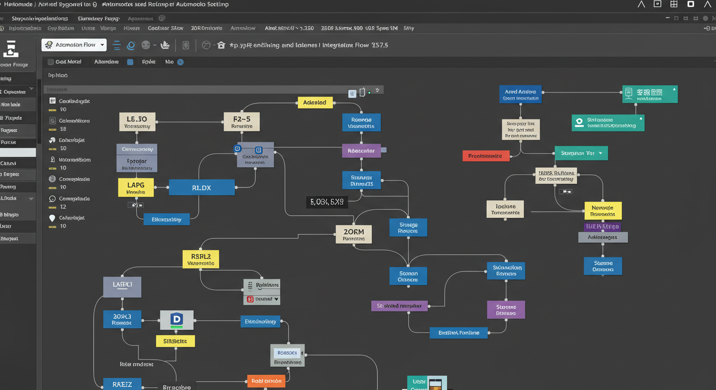This screenshot has height=390, width=716.
Task: Click the document page icon in toolbar
Action: pyautogui.click(x=186, y=45)
